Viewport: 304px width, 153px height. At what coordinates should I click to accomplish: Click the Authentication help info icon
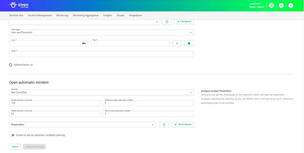[31, 65]
